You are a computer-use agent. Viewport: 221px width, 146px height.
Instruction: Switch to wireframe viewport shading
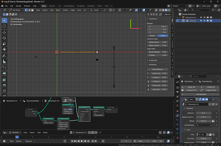[x=160, y=10]
